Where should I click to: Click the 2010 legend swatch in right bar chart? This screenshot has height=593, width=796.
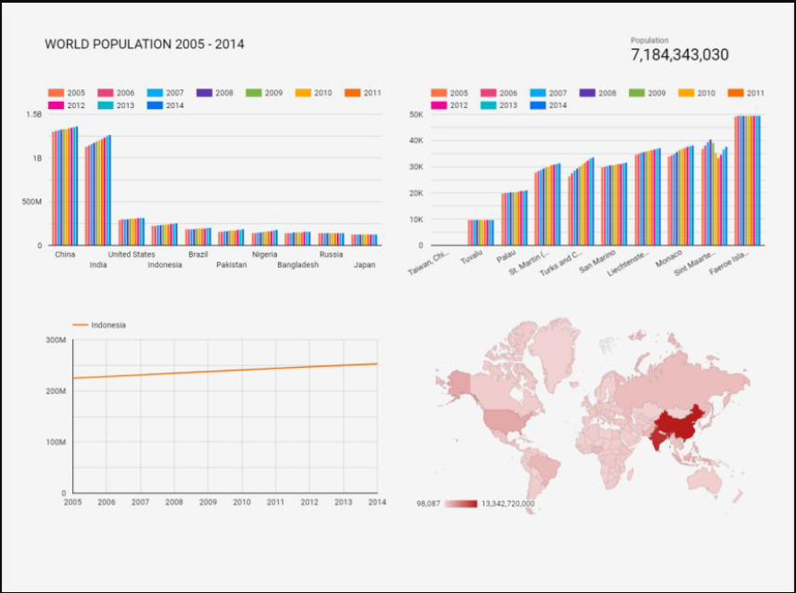686,93
